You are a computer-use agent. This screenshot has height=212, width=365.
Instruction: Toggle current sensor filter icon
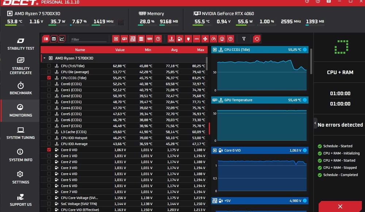point(197,39)
